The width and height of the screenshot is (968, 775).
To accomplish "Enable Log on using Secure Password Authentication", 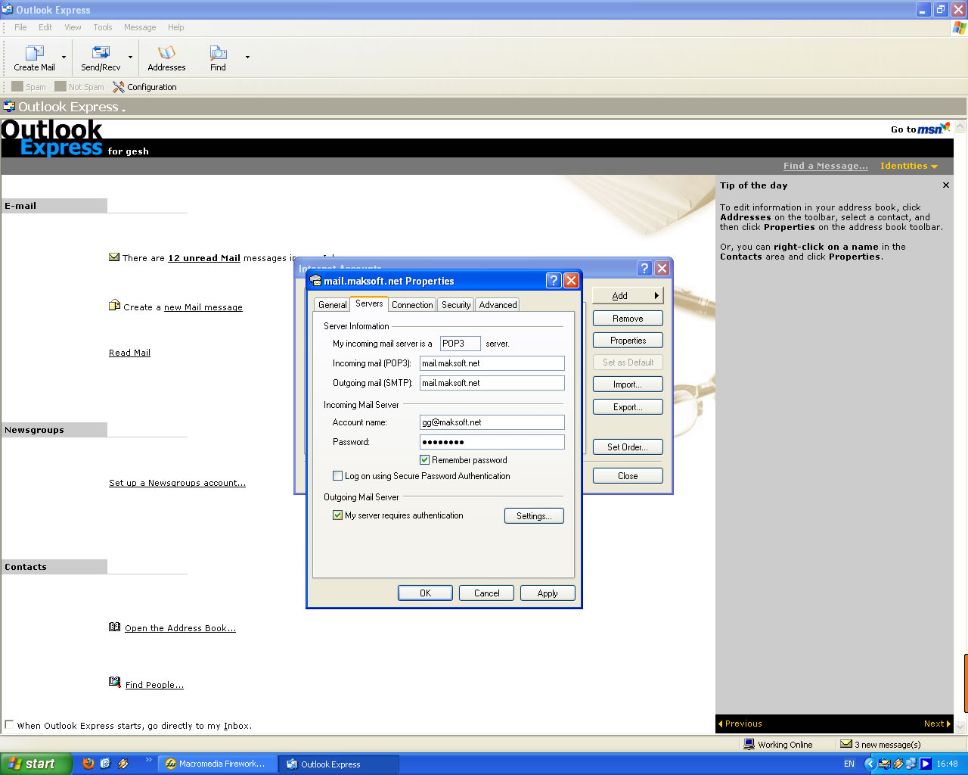I will pos(337,476).
